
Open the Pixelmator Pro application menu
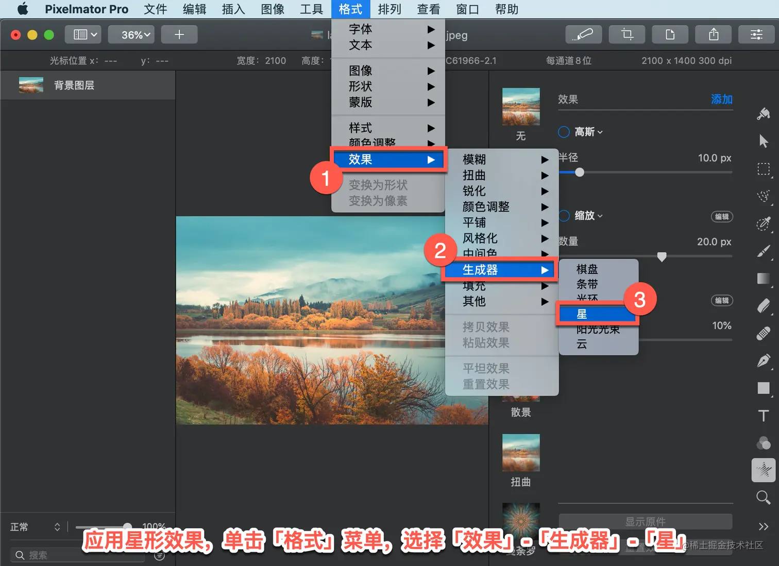(x=86, y=9)
